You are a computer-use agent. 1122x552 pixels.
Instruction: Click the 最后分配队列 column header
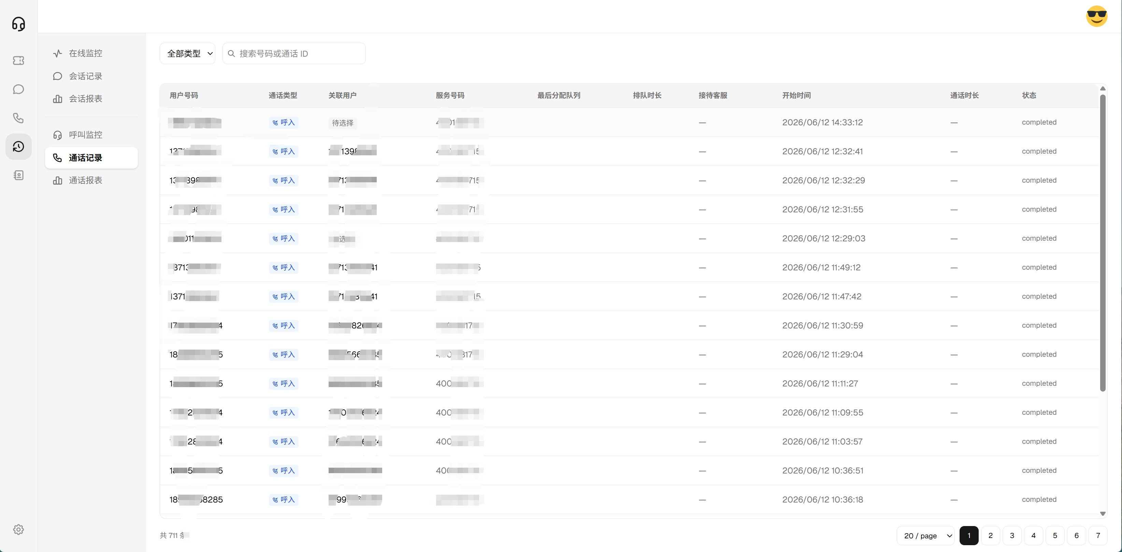click(559, 95)
